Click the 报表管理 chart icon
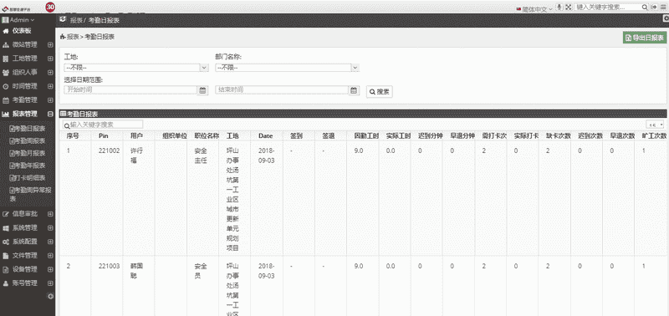 [x=6, y=115]
